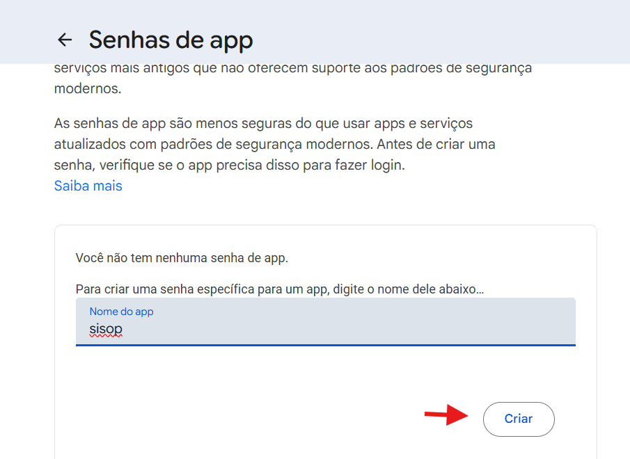The image size is (630, 459).
Task: Click the typed text sisop
Action: coord(106,328)
